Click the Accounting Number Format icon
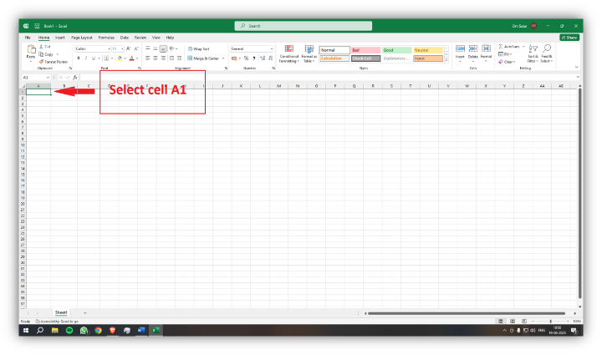The image size is (602, 355). click(x=234, y=58)
